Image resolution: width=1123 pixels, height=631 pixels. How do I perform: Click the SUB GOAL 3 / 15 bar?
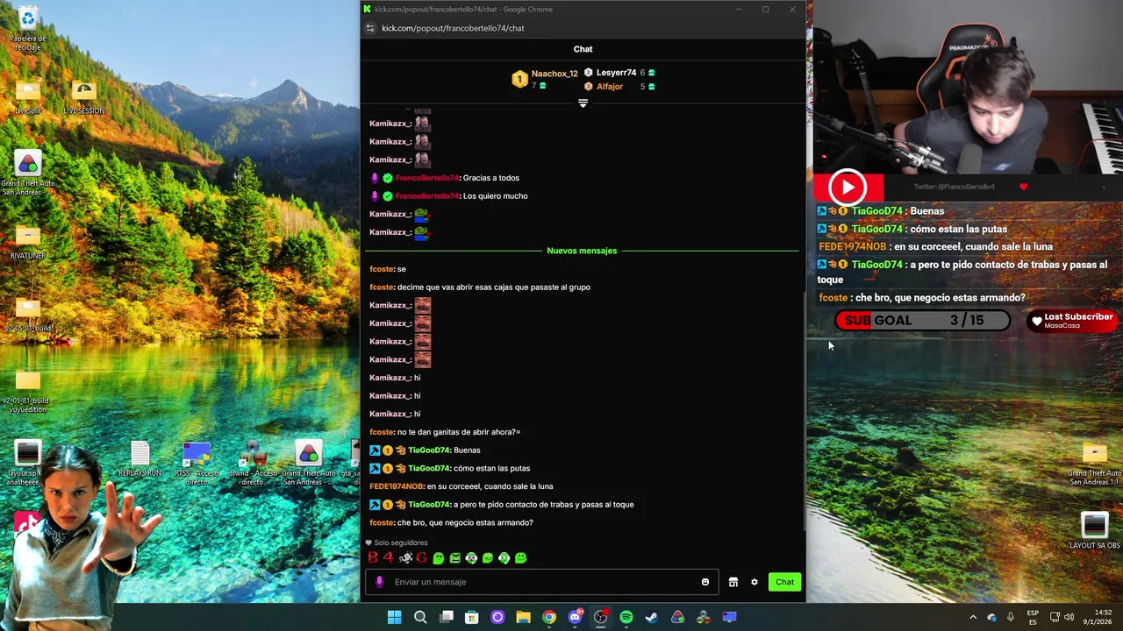coord(921,321)
